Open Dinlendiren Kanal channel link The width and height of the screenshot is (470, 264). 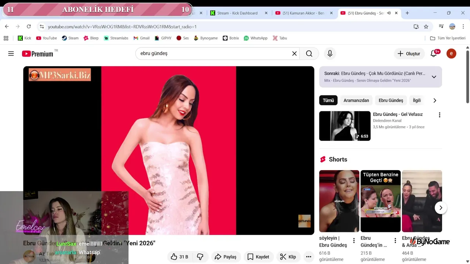coord(387,121)
